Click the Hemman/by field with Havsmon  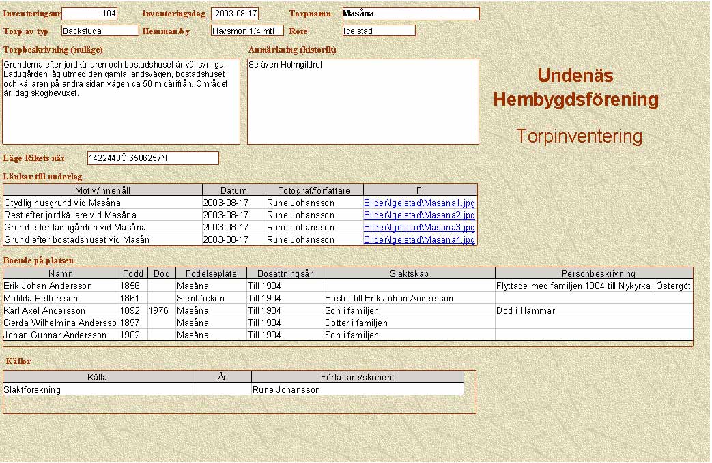click(246, 31)
